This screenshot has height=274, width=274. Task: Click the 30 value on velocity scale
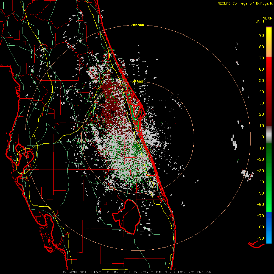[x=262, y=103]
